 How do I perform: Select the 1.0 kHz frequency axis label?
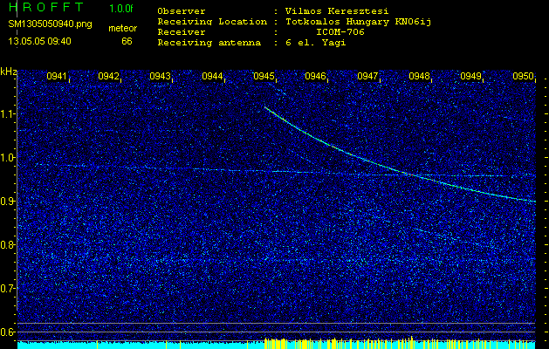(x=8, y=158)
